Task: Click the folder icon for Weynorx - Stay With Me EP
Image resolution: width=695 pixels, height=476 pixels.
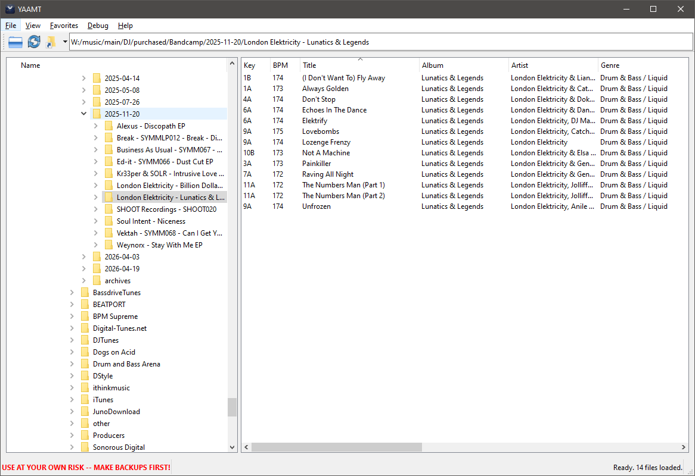Action: (x=108, y=245)
